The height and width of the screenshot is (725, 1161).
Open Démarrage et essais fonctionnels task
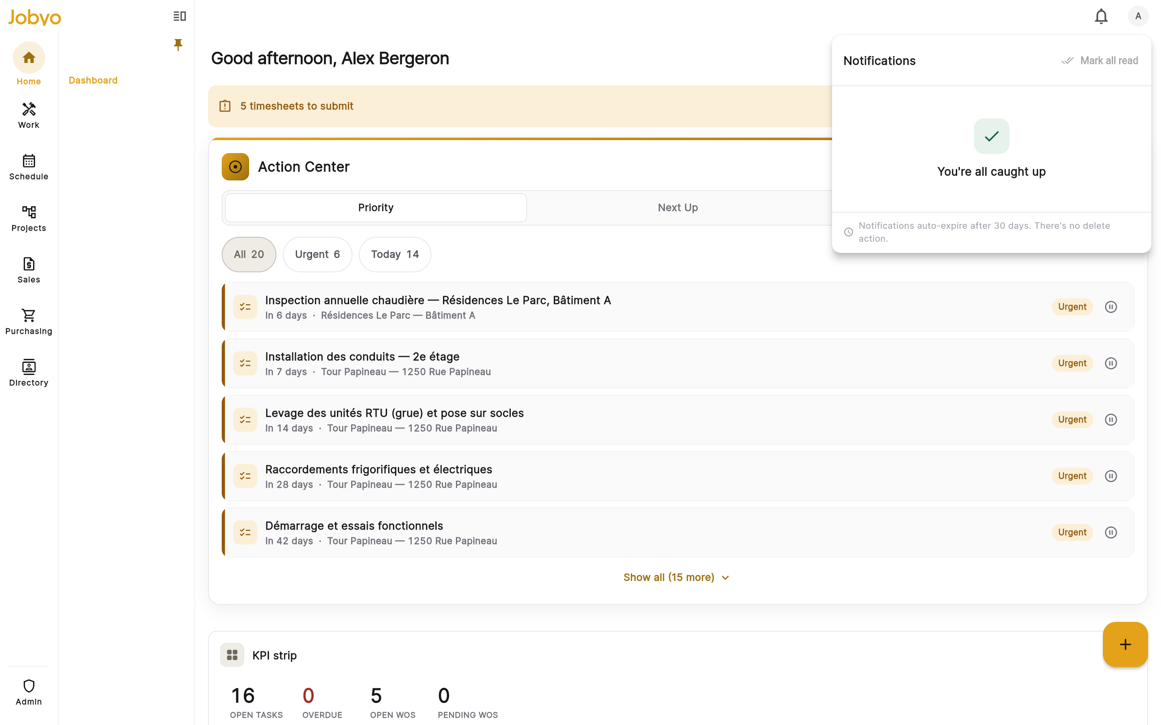354,526
